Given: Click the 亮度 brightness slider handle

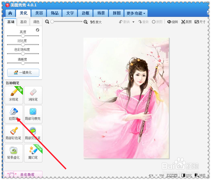Looking at the screenshot, I should point(23,36).
